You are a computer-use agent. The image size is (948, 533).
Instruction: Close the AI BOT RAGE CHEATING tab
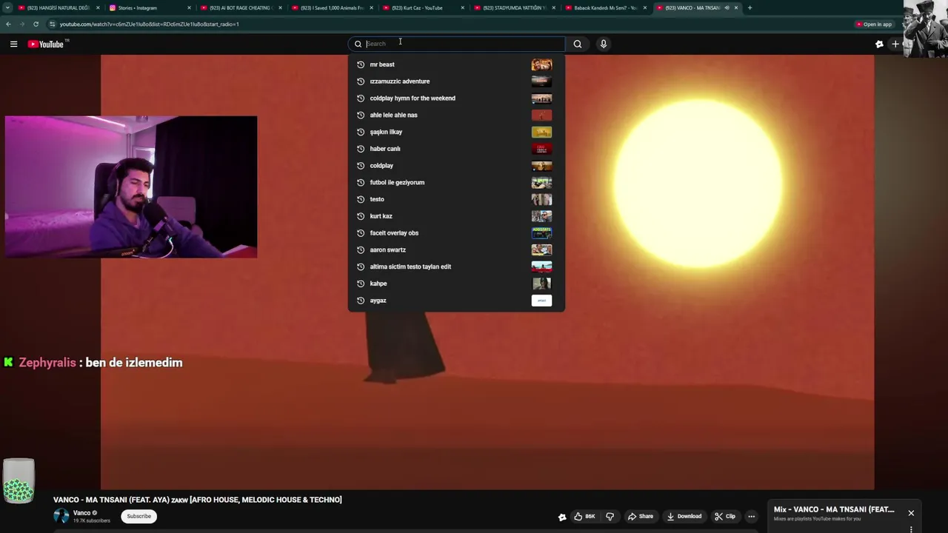pyautogui.click(x=280, y=7)
